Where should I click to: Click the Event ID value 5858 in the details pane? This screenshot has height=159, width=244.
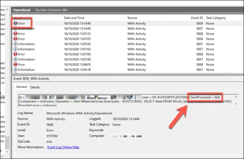point(50,125)
